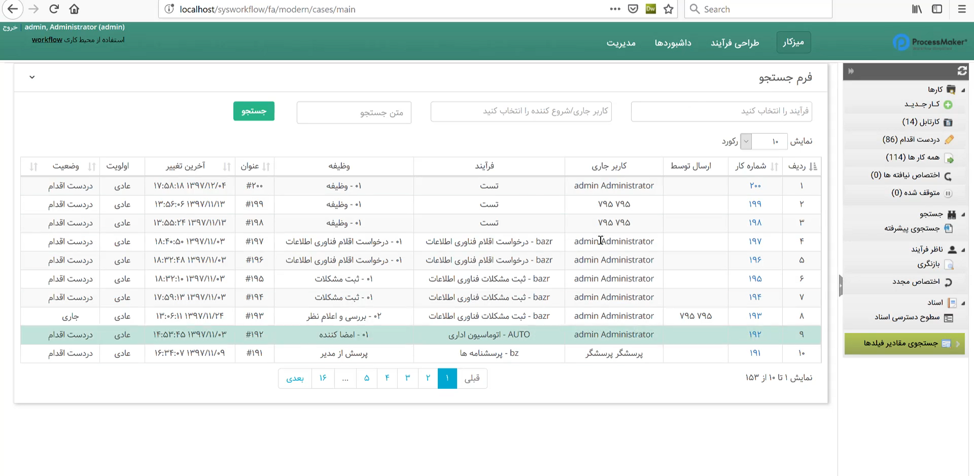Click the advanced search icon
This screenshot has height=476, width=974.
coord(948,229)
